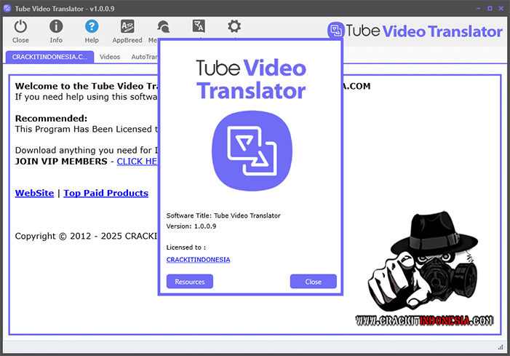Open the Info toolbar icon
The width and height of the screenshot is (510, 356).
(x=56, y=27)
